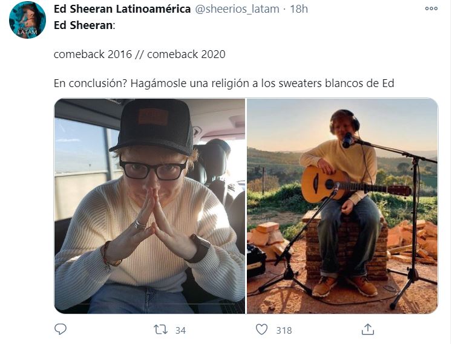Click the 18h timestamp link
Image resolution: width=452 pixels, height=344 pixels.
point(299,9)
